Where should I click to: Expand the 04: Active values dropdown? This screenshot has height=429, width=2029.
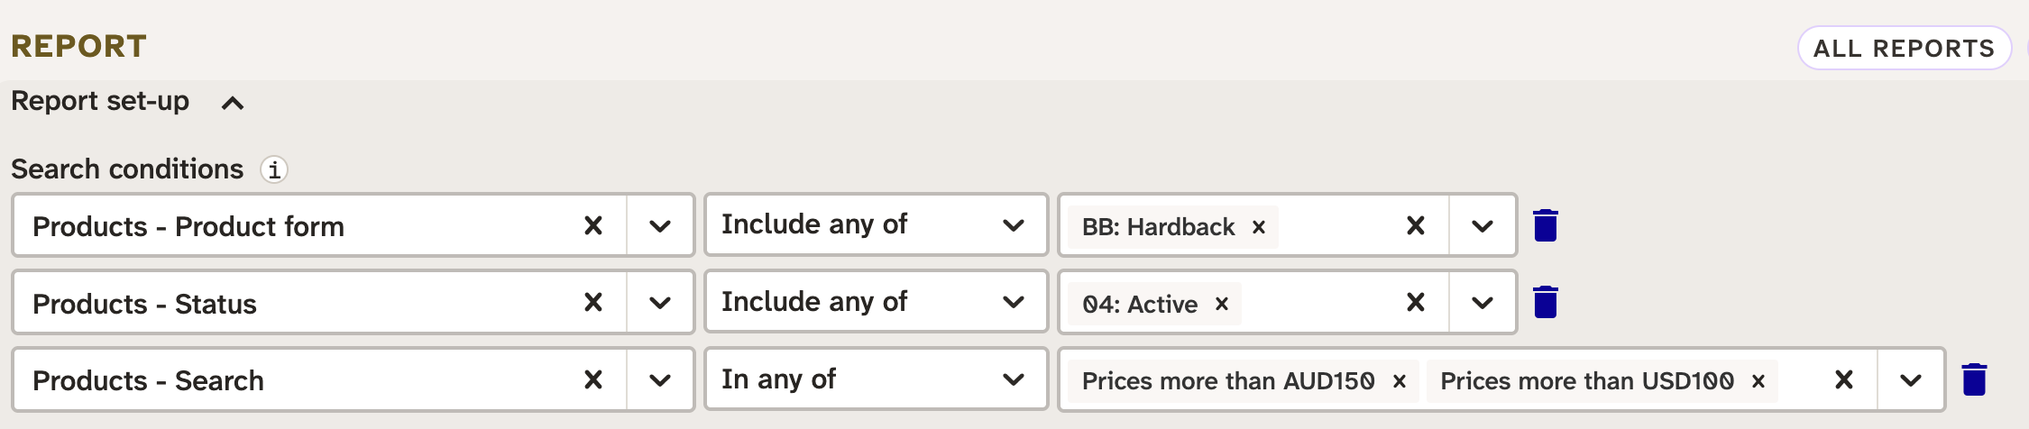tap(1483, 302)
